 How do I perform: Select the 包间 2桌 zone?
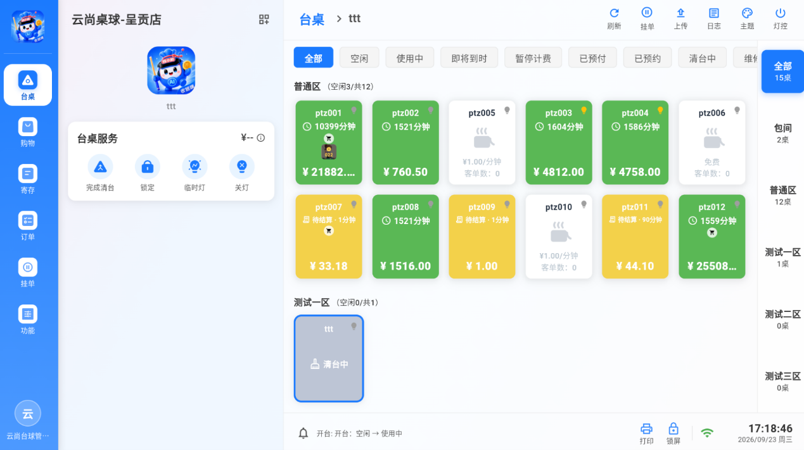[x=782, y=134]
